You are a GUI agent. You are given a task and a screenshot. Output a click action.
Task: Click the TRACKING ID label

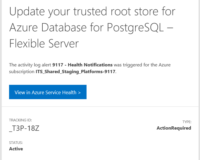(x=20, y=120)
